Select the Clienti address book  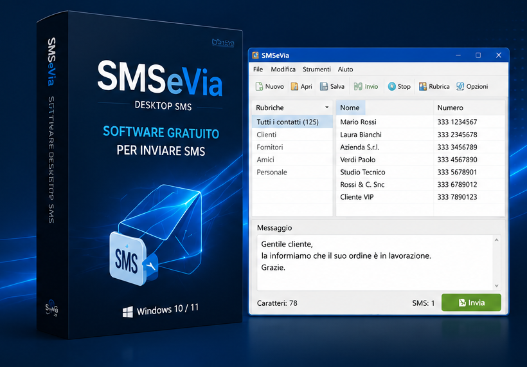[x=292, y=135]
